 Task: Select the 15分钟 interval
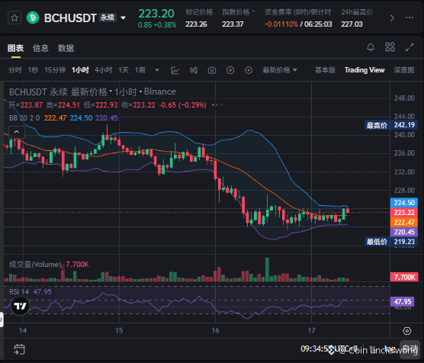(x=55, y=70)
